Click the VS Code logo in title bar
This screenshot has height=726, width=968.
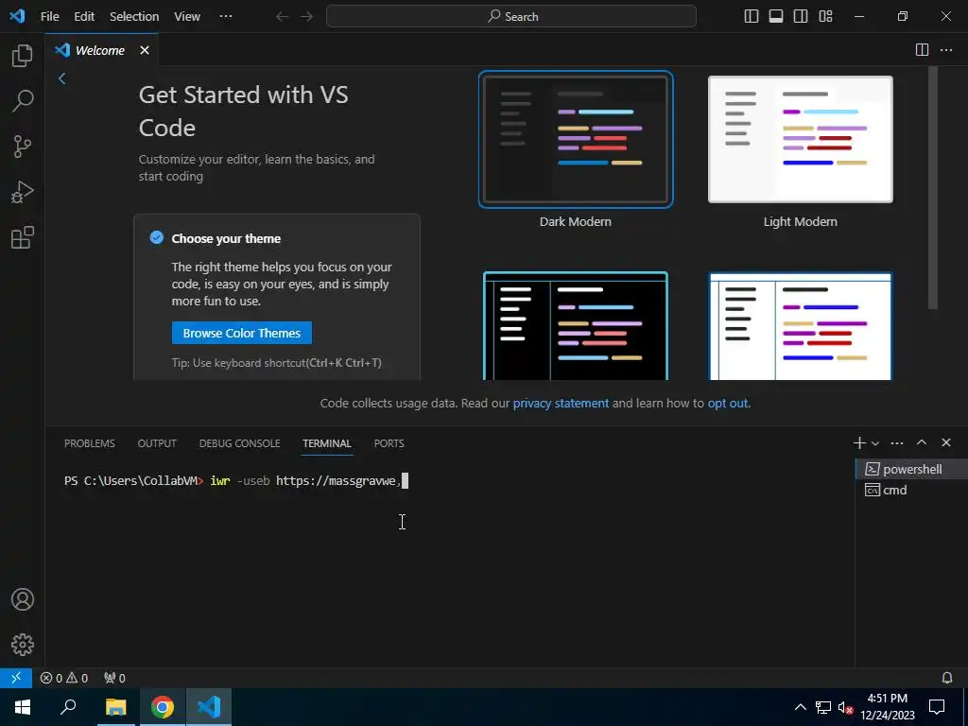(17, 16)
